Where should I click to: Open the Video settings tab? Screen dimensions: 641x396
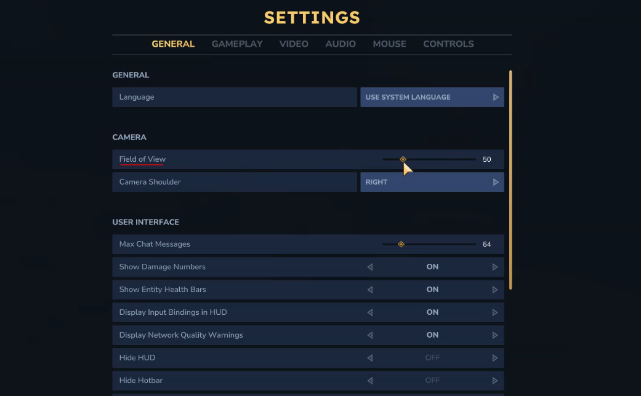tap(294, 44)
